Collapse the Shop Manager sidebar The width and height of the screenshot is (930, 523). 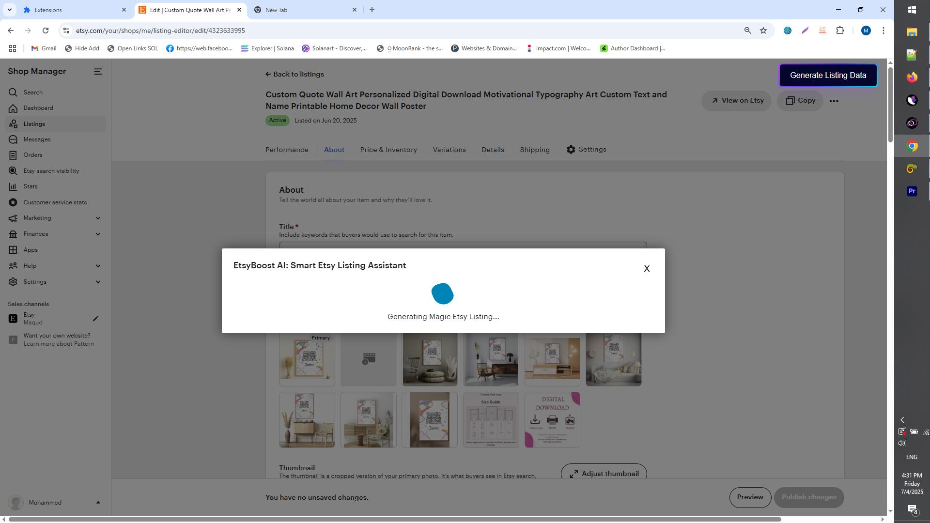pyautogui.click(x=98, y=71)
